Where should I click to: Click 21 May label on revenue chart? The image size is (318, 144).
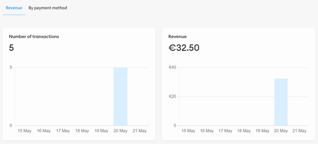299,131
